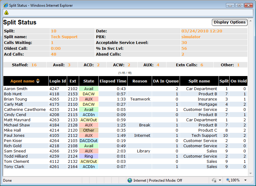Sort by On Hold column header
The width and height of the screenshot is (256, 186).
[x=239, y=81]
